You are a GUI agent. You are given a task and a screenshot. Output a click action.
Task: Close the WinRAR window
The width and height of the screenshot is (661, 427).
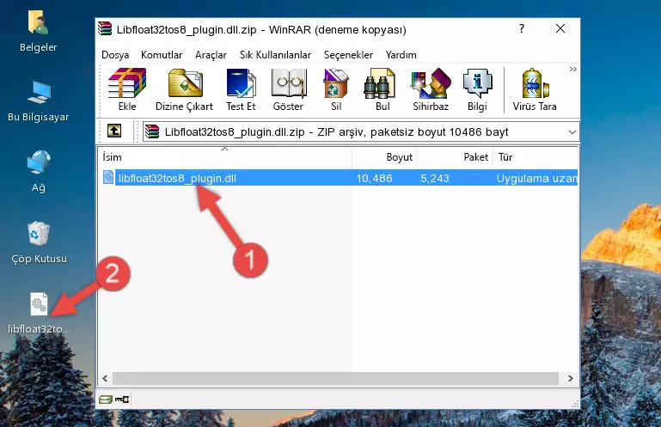click(560, 28)
